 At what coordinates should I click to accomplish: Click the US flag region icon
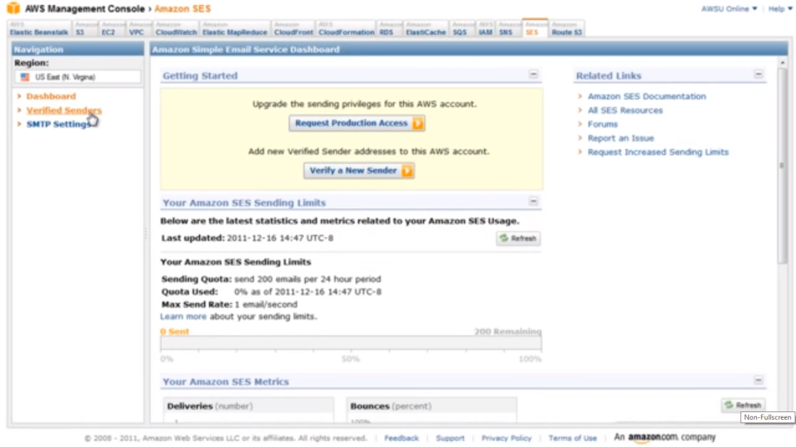point(25,77)
